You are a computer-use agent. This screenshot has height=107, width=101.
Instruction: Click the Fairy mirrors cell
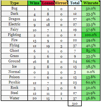pyautogui.click(x=61, y=30)
